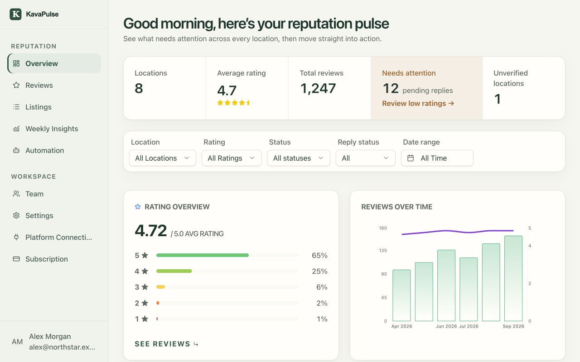The image size is (580, 362).
Task: Click the 4 star rating bar
Action: 174,271
